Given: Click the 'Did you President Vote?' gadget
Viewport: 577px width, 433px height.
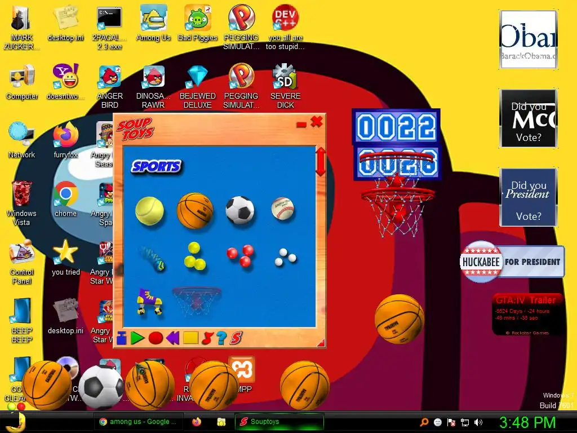Looking at the screenshot, I should (529, 197).
